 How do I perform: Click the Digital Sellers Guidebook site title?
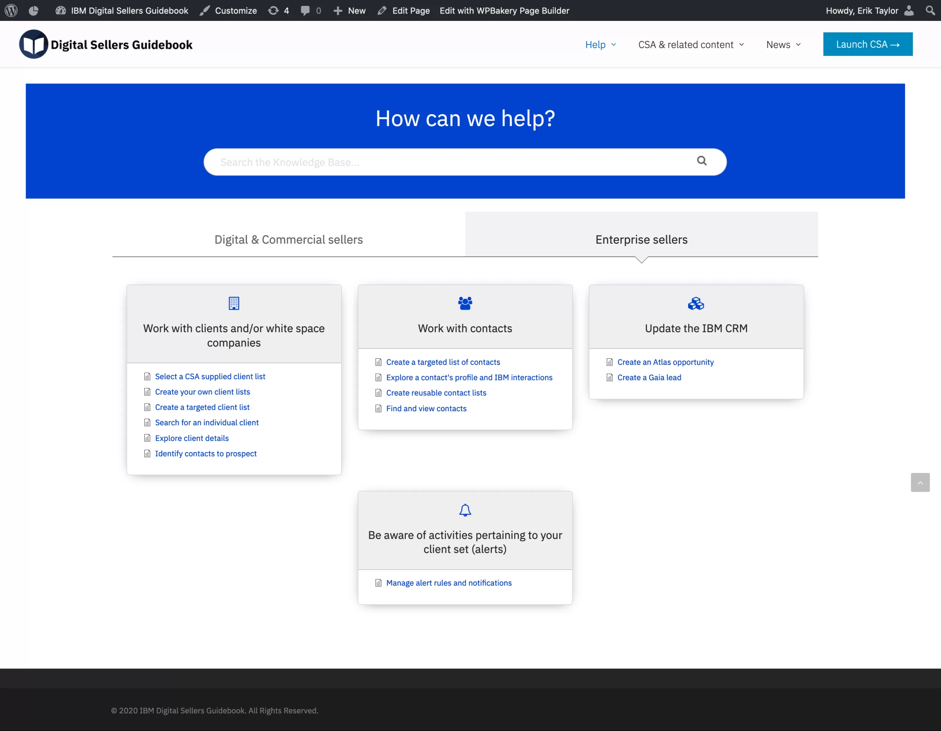[x=122, y=44]
